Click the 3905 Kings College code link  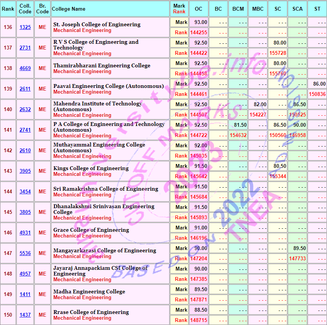25,171
